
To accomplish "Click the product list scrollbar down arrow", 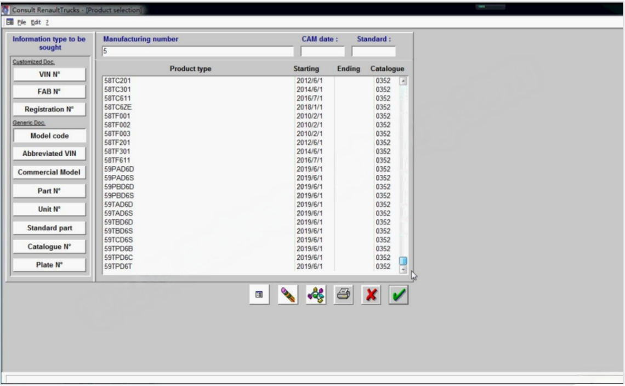I will (x=403, y=270).
